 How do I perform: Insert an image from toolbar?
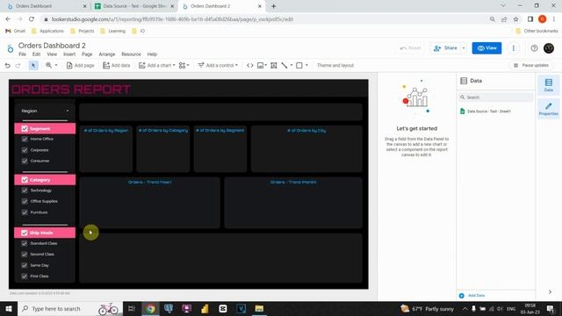click(262, 65)
